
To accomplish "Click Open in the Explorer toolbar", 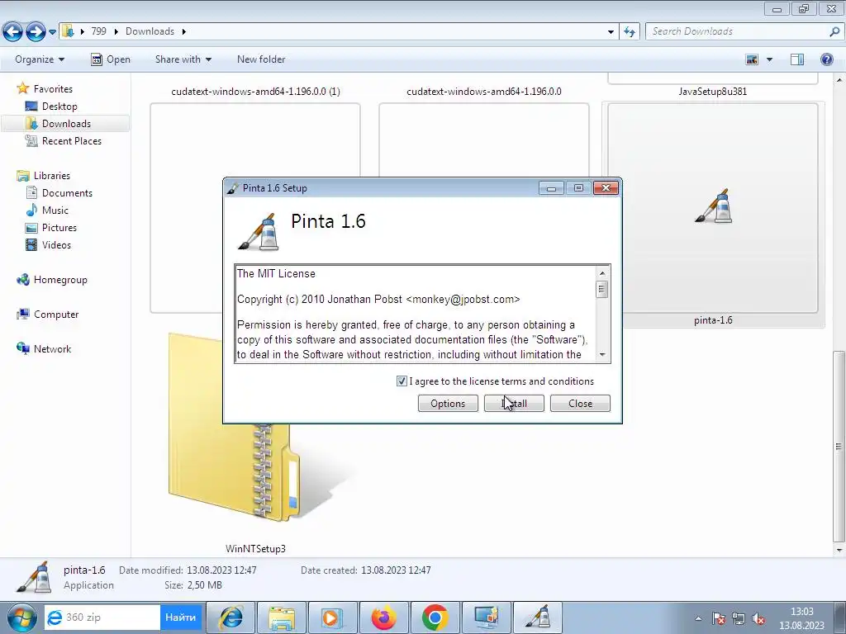I will point(111,59).
